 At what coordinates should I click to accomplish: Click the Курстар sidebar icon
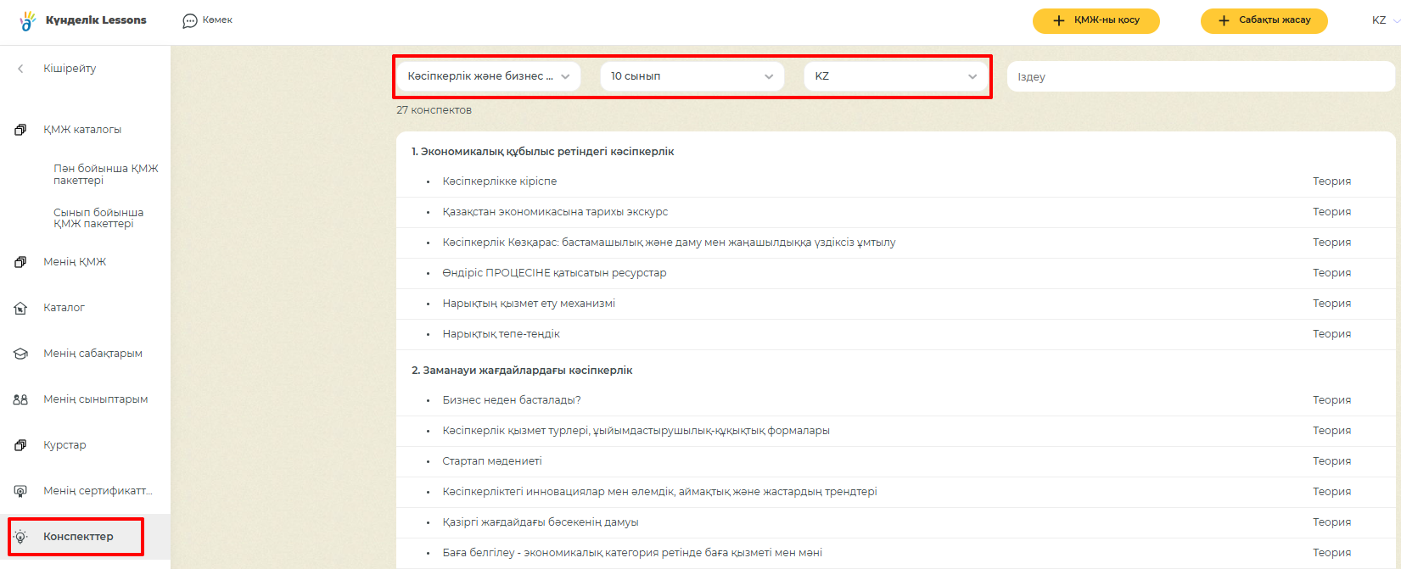pyautogui.click(x=20, y=445)
